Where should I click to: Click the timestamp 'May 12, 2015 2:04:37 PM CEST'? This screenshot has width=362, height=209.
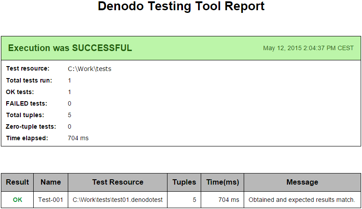click(x=308, y=48)
